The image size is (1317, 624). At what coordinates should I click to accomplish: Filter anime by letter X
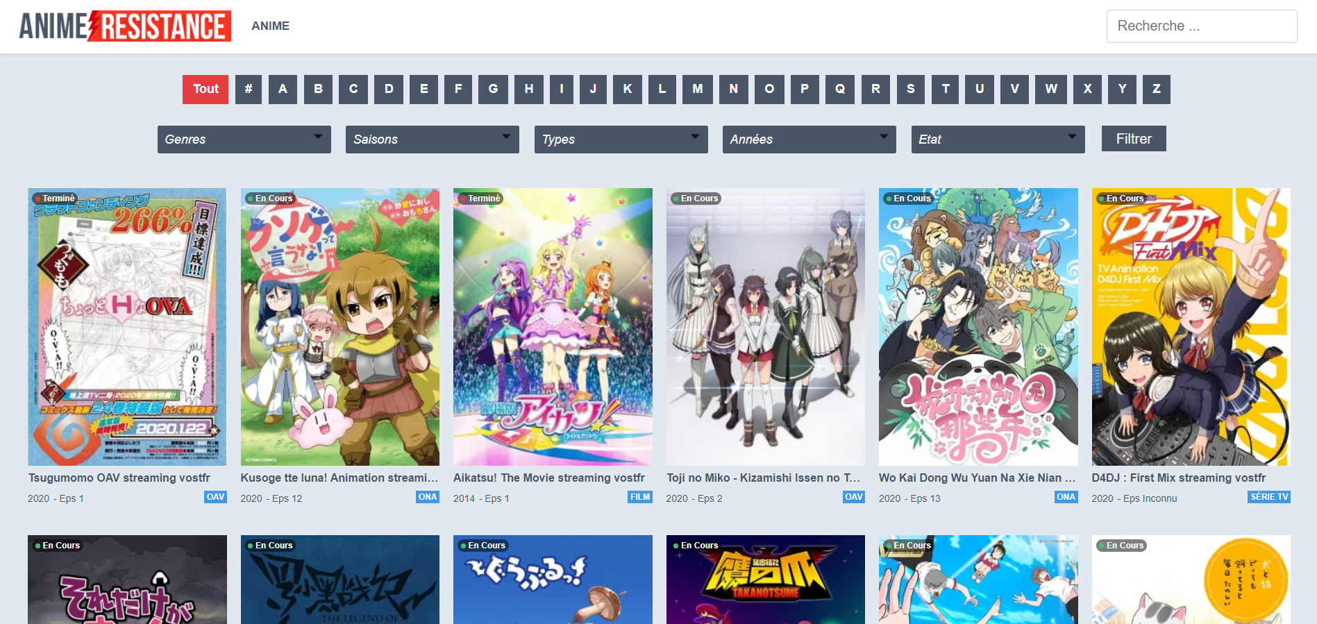click(1088, 89)
